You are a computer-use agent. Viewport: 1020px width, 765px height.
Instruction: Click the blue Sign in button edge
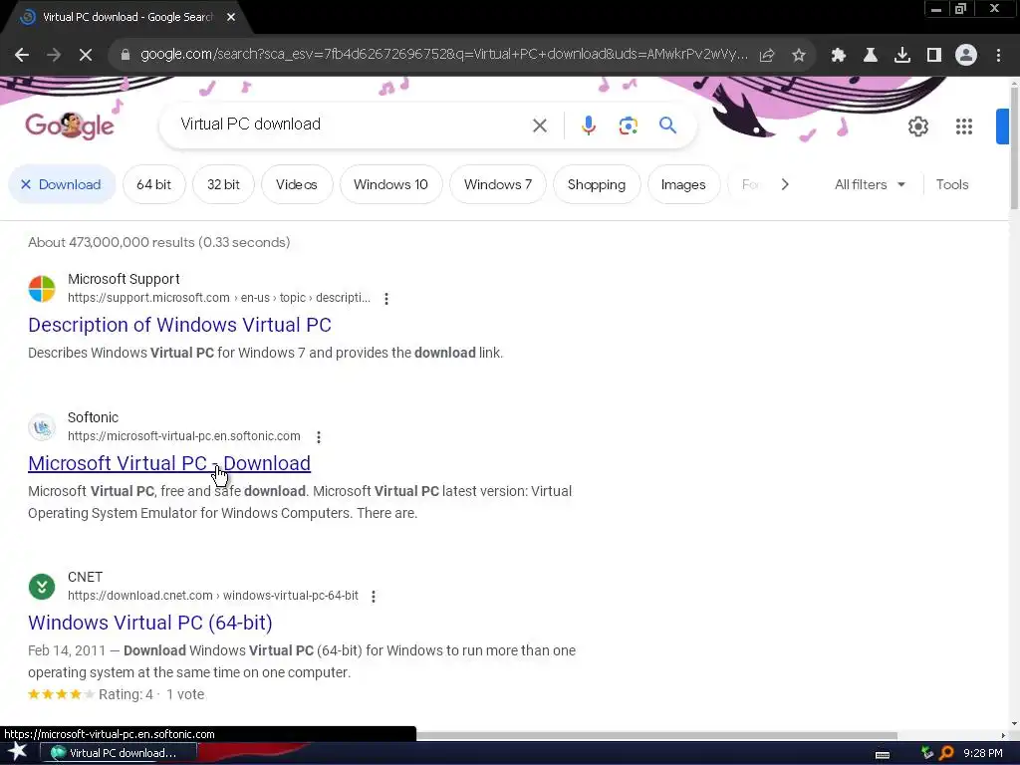point(1002,127)
